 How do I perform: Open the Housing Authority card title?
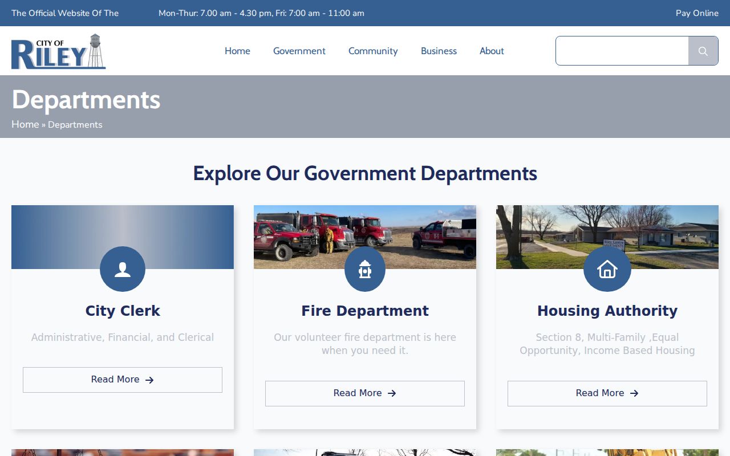pyautogui.click(x=607, y=311)
